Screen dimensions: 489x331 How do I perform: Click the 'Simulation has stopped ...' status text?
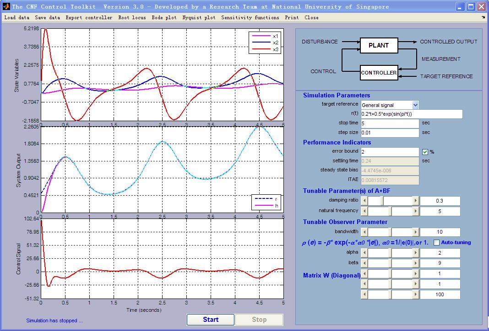(54, 320)
